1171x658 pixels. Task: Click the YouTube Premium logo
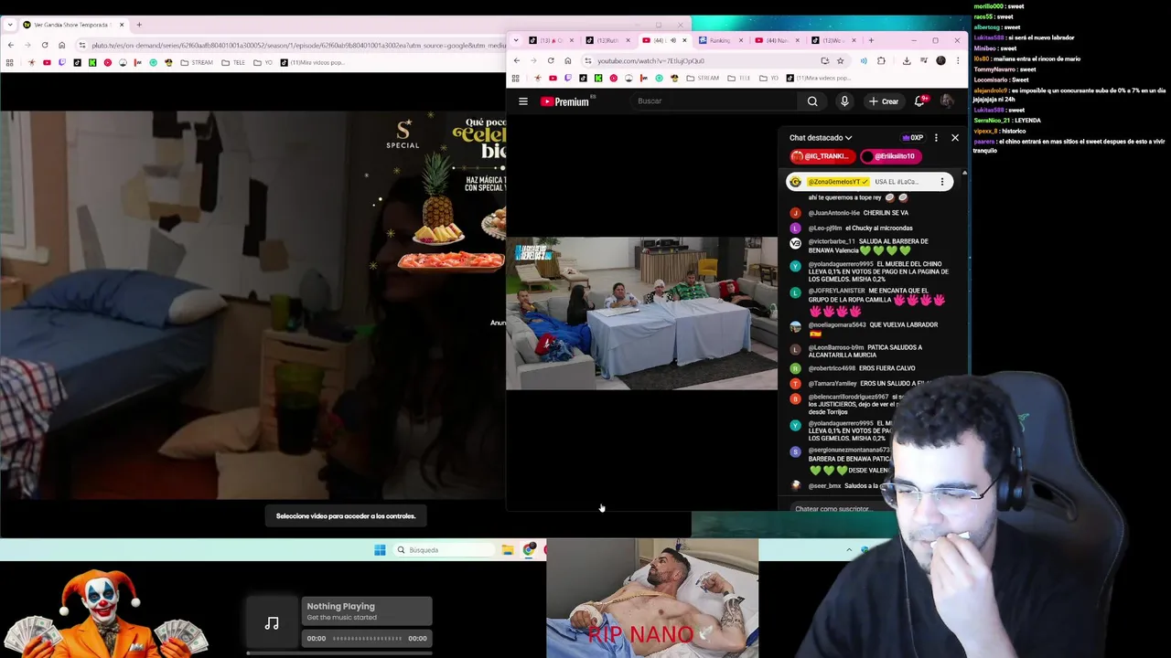click(x=565, y=101)
